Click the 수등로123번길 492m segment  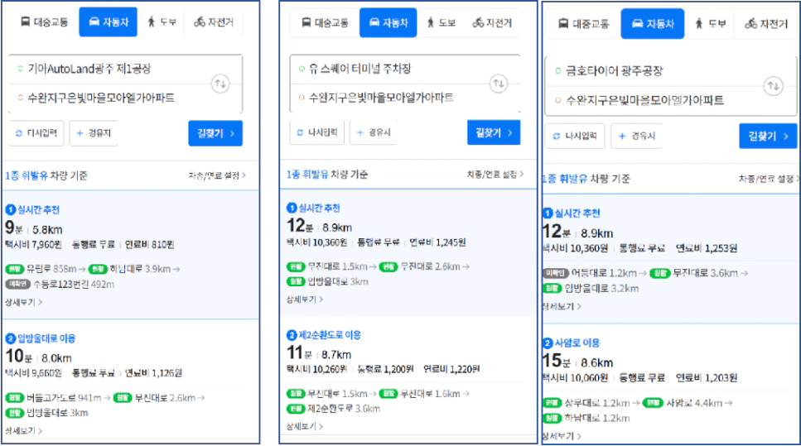click(60, 285)
